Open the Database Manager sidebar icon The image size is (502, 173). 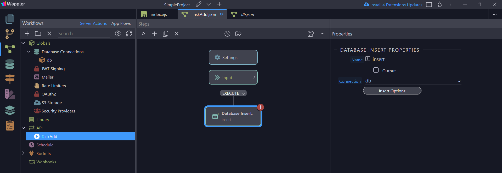point(10,64)
